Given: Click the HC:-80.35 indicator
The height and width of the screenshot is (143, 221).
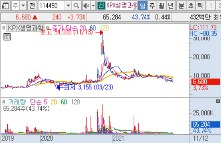Looking at the screenshot, I should coord(203,33).
